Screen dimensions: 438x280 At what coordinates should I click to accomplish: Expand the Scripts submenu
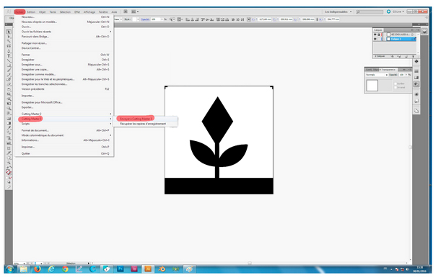[x=110, y=124]
